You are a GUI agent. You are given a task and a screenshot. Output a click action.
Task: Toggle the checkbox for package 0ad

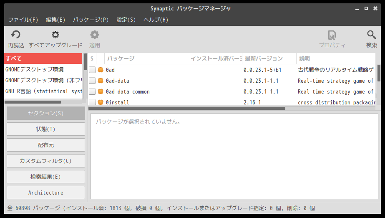click(92, 70)
